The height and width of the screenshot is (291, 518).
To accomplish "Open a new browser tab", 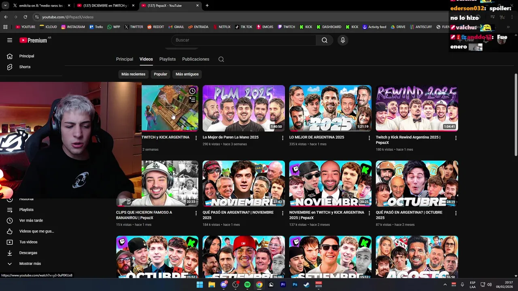I will tap(207, 6).
